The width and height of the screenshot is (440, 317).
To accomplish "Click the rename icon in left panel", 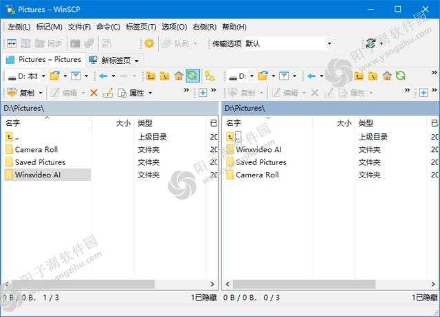I will (x=107, y=93).
